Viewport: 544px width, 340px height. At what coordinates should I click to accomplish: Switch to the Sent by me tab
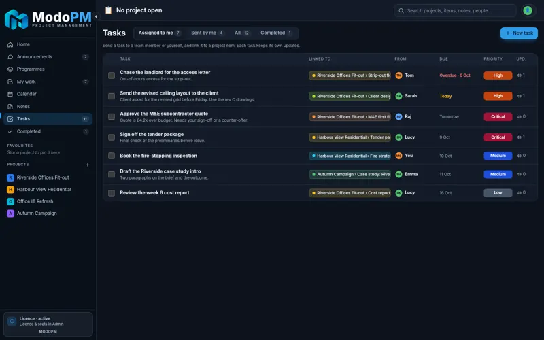tap(207, 33)
